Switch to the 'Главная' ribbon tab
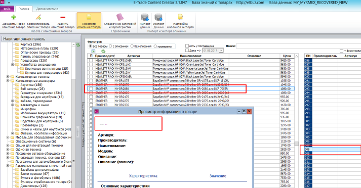This screenshot has height=188, width=361. pos(24,9)
